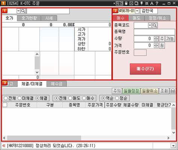This screenshot has width=178, height=150.
Task: Select the 체결 radio button
Action: click(x=37, y=98)
